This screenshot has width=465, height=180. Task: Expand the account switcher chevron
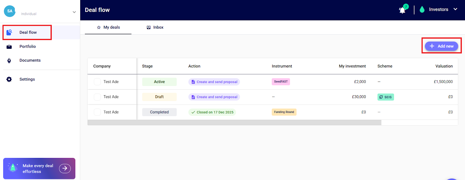point(74,12)
